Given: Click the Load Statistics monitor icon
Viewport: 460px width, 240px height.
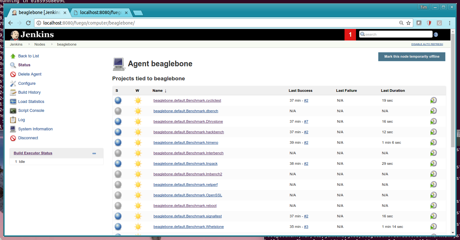Looking at the screenshot, I should coord(13,102).
